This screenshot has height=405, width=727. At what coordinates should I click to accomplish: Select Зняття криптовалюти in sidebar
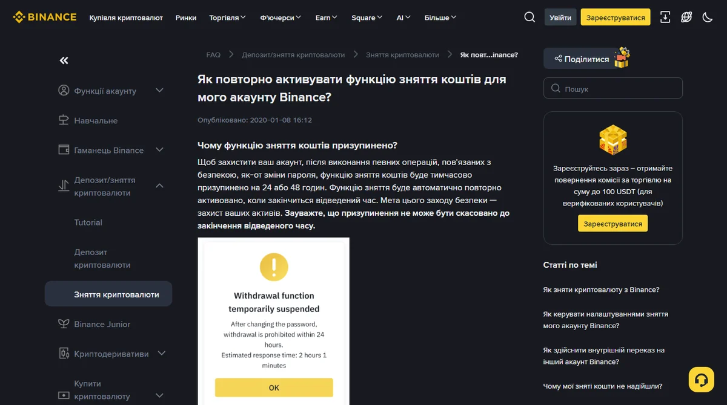point(108,294)
